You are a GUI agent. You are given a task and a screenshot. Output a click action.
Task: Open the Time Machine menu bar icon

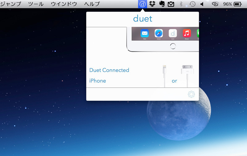tap(192, 4)
